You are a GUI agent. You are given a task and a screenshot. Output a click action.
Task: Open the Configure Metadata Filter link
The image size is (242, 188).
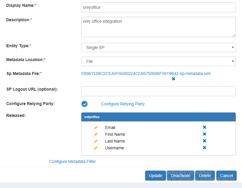tap(72, 161)
